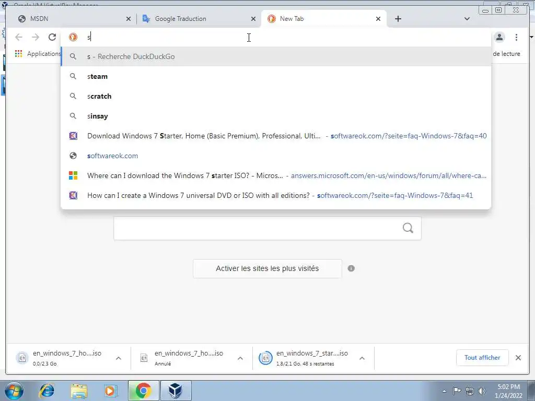Click the en_windows_7_star iso download in progress
The height and width of the screenshot is (401, 535).
pos(303,358)
